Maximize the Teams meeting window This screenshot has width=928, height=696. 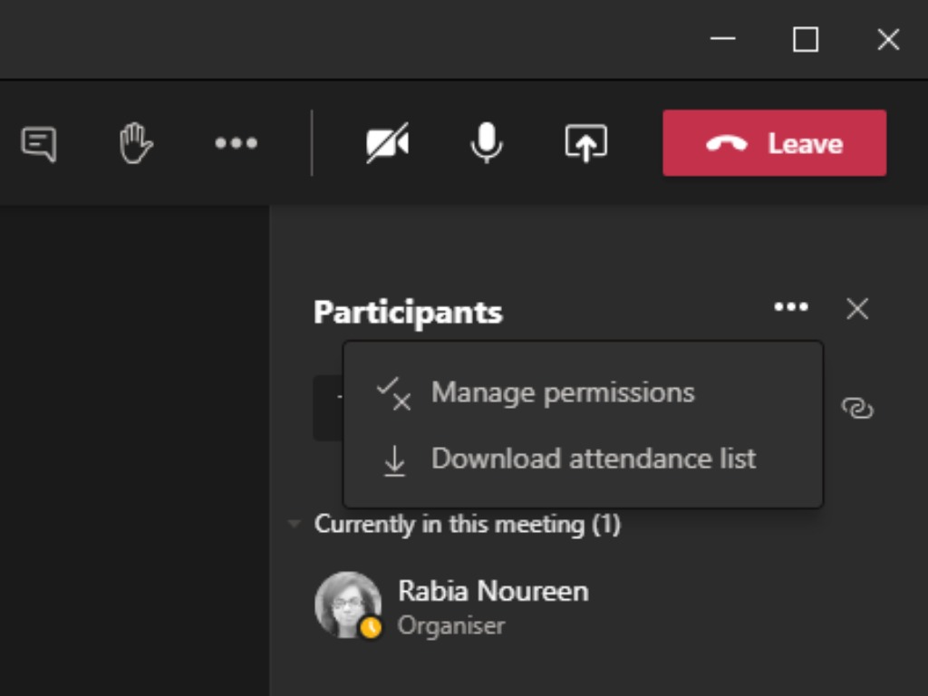[806, 40]
